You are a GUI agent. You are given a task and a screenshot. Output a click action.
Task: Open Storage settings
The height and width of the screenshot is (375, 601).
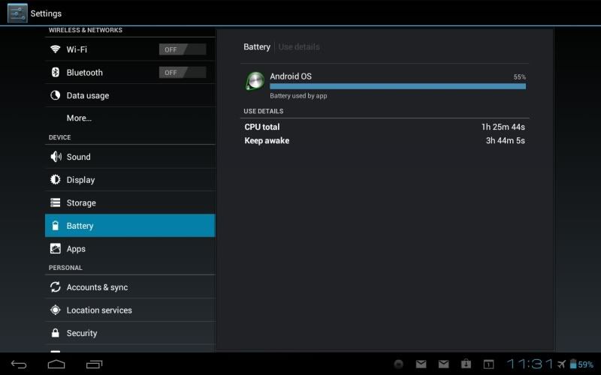tap(130, 202)
